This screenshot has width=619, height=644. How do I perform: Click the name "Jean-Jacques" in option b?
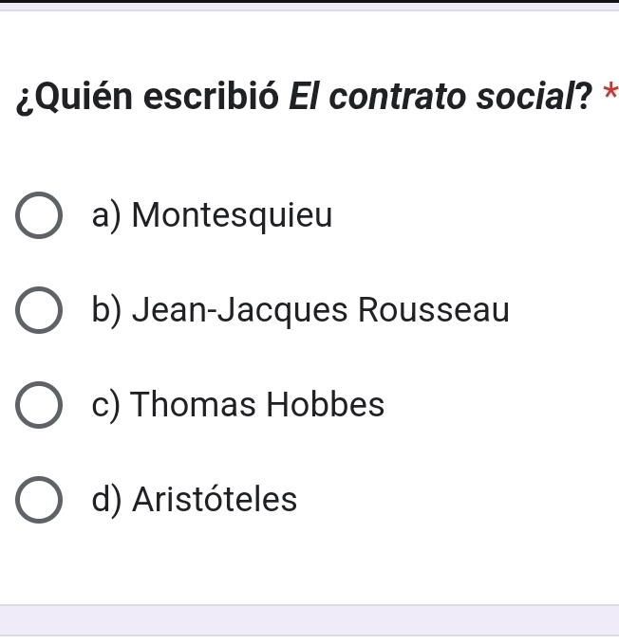(239, 310)
